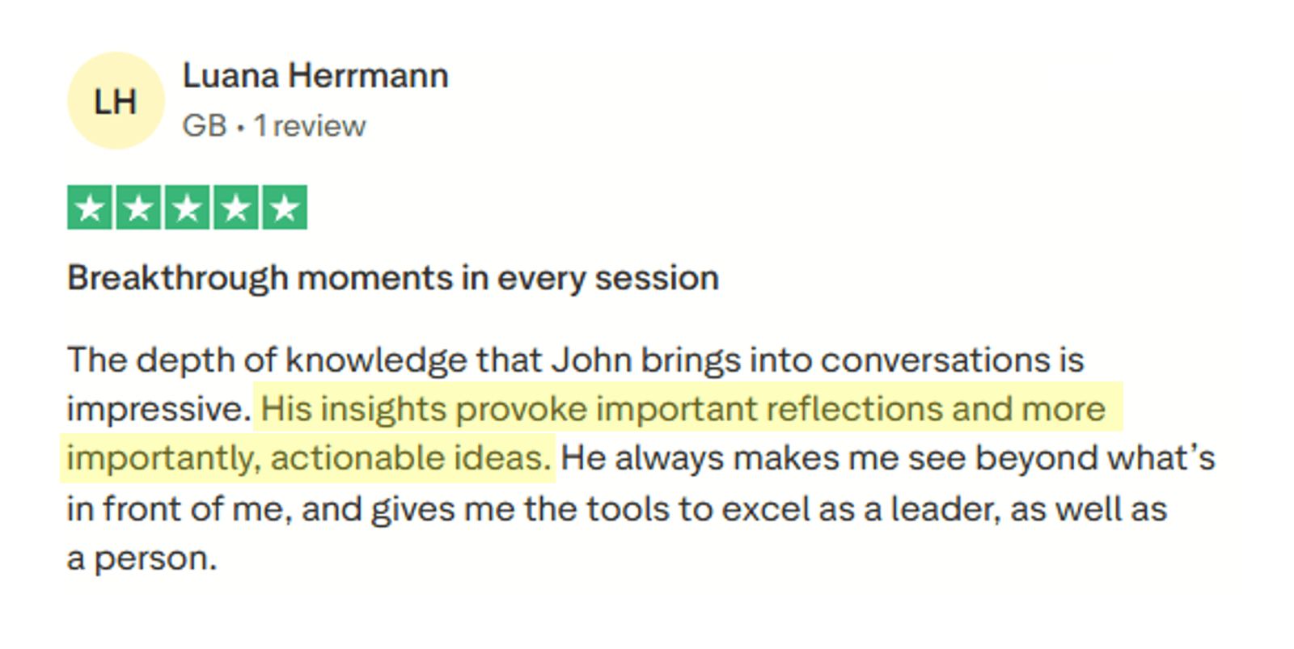Click the "1 review" count text

click(310, 126)
